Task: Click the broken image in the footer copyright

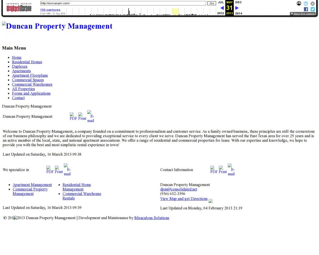Action: point(15,218)
